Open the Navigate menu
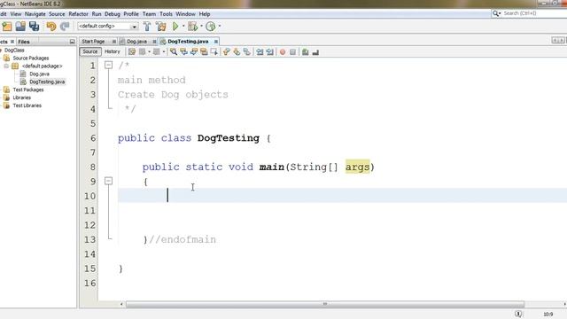Screen dimensions: 567x319 35,14
